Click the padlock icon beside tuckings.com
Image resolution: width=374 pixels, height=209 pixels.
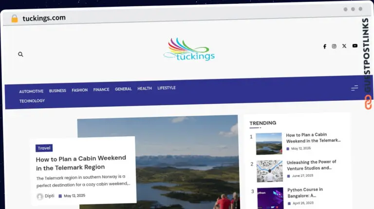[x=14, y=19]
